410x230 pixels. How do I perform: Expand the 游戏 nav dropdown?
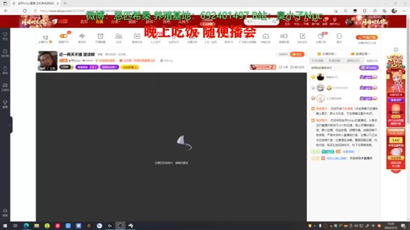150,21
